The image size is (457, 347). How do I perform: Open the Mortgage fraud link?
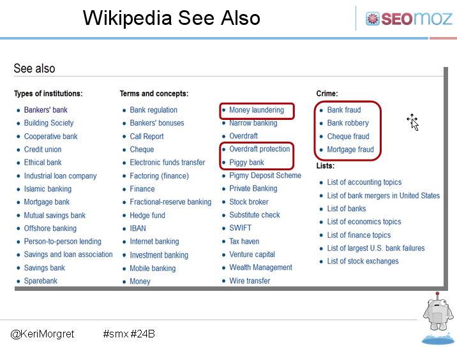(x=350, y=149)
